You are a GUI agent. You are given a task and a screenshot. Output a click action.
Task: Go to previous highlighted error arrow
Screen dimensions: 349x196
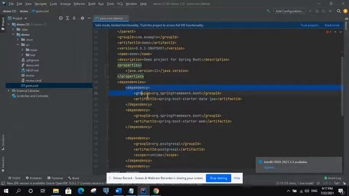[335, 32]
